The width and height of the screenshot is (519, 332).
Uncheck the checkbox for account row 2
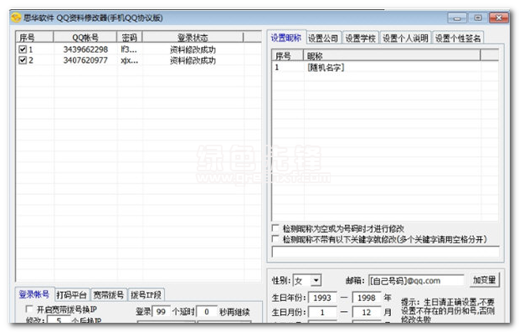coord(23,60)
